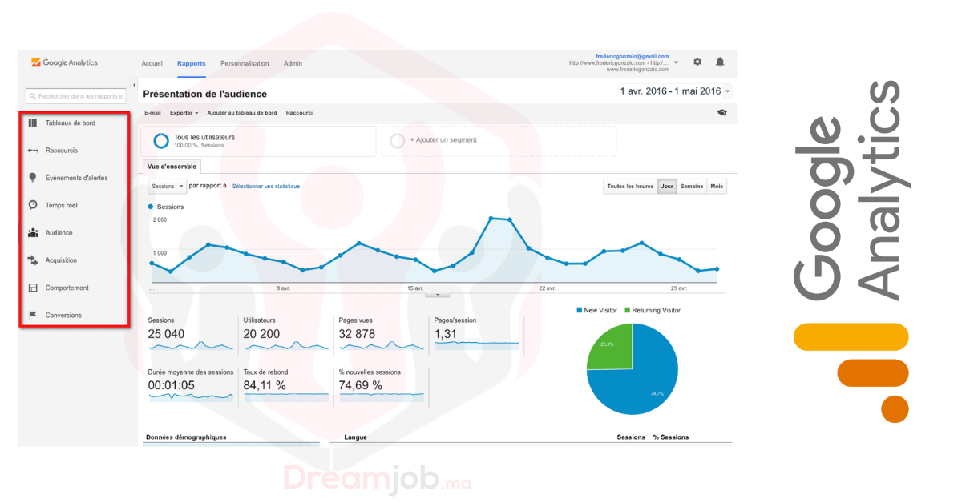Open the account selector dropdown arrow
The width and height of the screenshot is (962, 503).
point(676,62)
